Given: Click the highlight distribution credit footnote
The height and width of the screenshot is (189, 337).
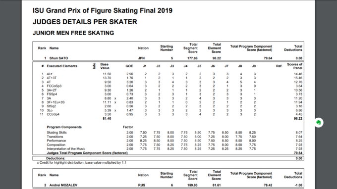Looking at the screenshot, I should tap(82, 163).
